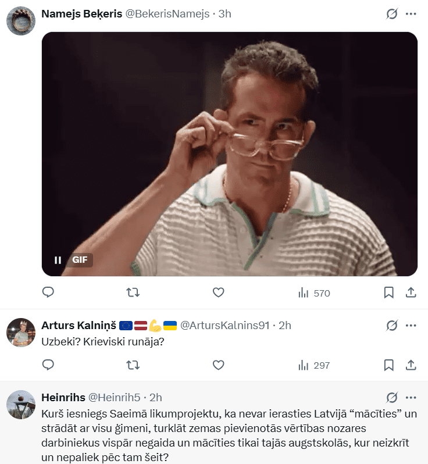This screenshot has width=428, height=464.
Task: View analytics showing 570 views
Action: [313, 293]
